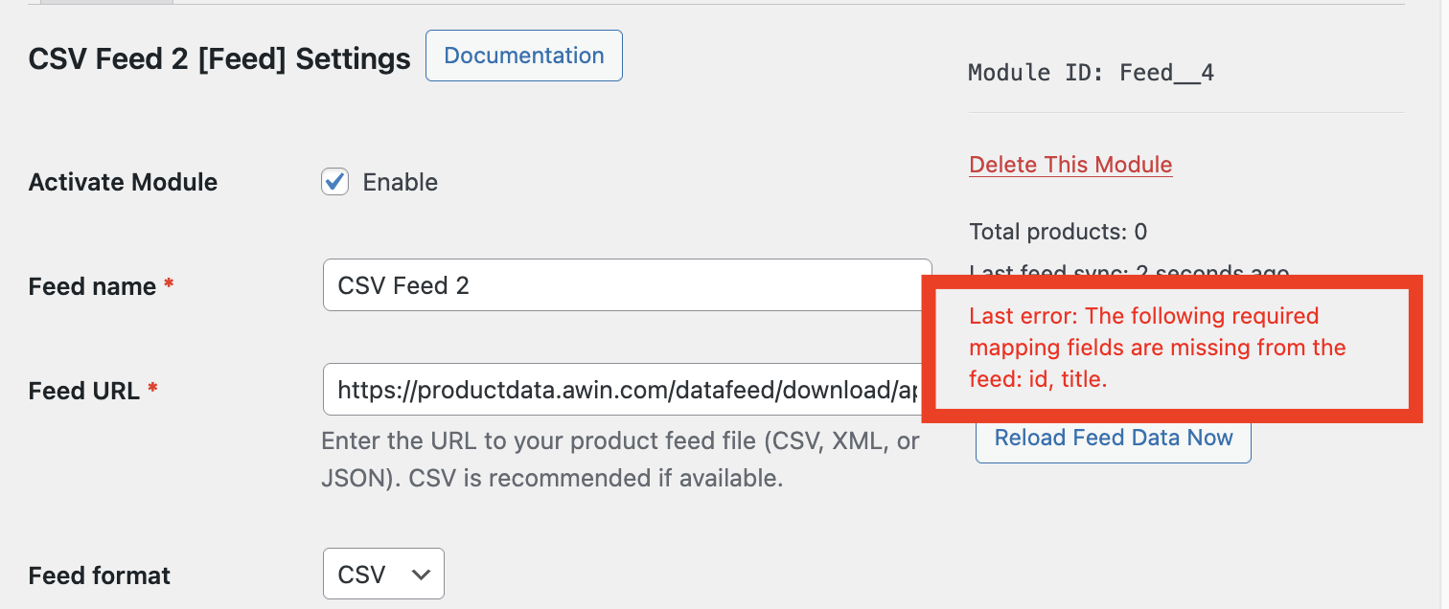The image size is (1449, 609).
Task: Click the Module ID Feed__4 text
Action: click(x=1091, y=73)
